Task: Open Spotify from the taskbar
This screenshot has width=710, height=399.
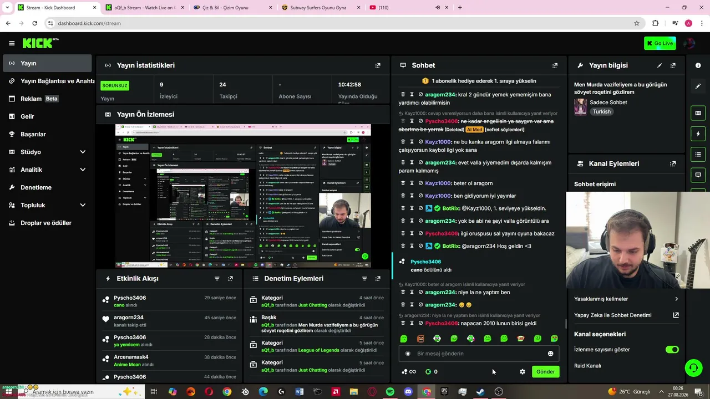Action: point(390,392)
